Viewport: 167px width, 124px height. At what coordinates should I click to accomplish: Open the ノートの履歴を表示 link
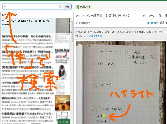(93, 36)
